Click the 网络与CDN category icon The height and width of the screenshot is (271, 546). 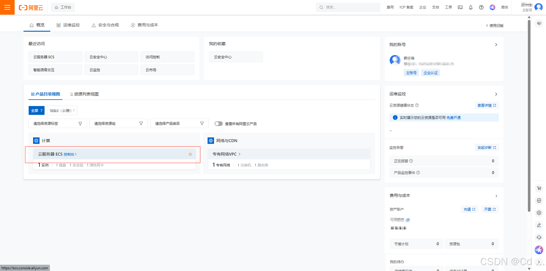211,141
